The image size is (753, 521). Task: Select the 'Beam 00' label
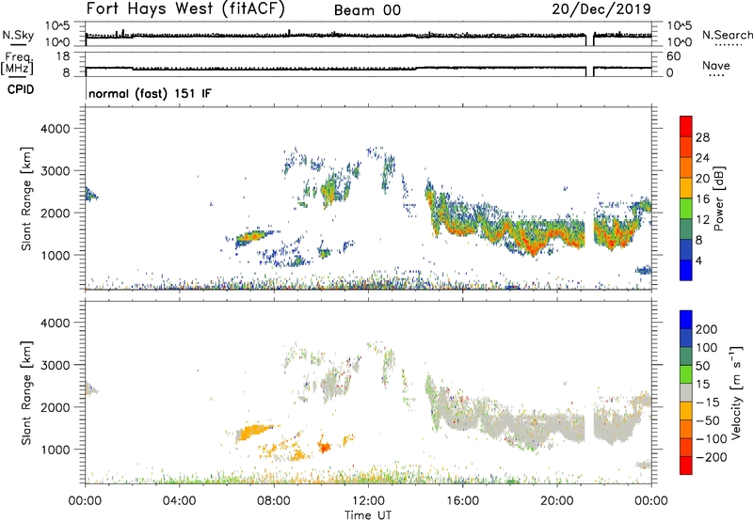[367, 10]
